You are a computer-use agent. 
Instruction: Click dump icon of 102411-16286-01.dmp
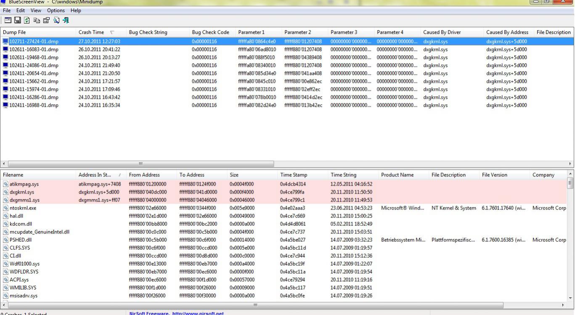(5, 97)
